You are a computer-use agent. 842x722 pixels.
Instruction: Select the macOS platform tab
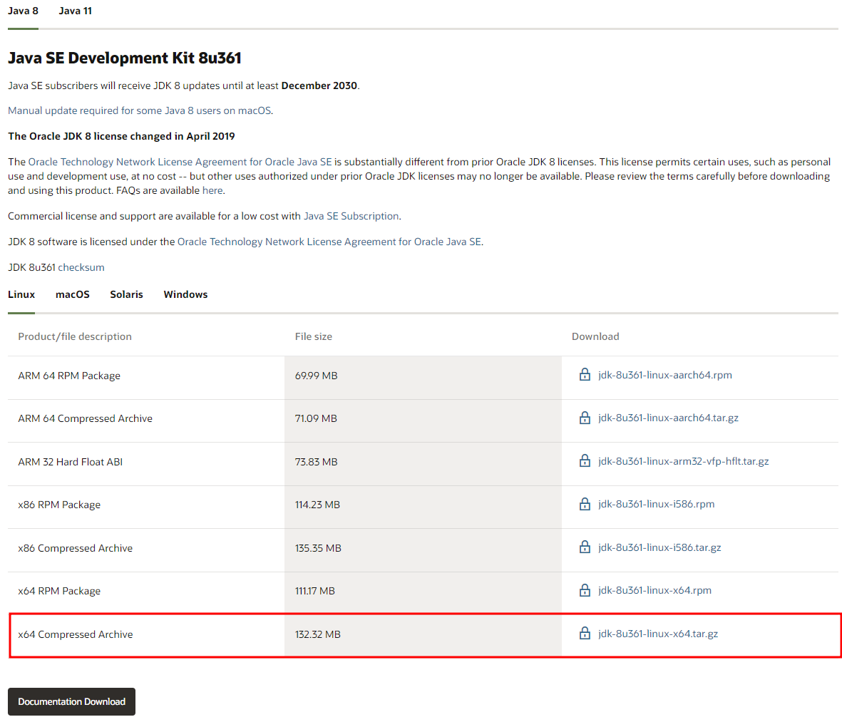tap(73, 294)
